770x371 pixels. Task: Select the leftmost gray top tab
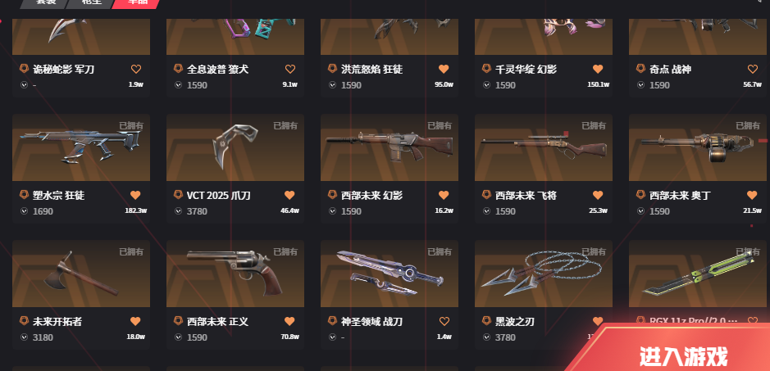point(44,4)
